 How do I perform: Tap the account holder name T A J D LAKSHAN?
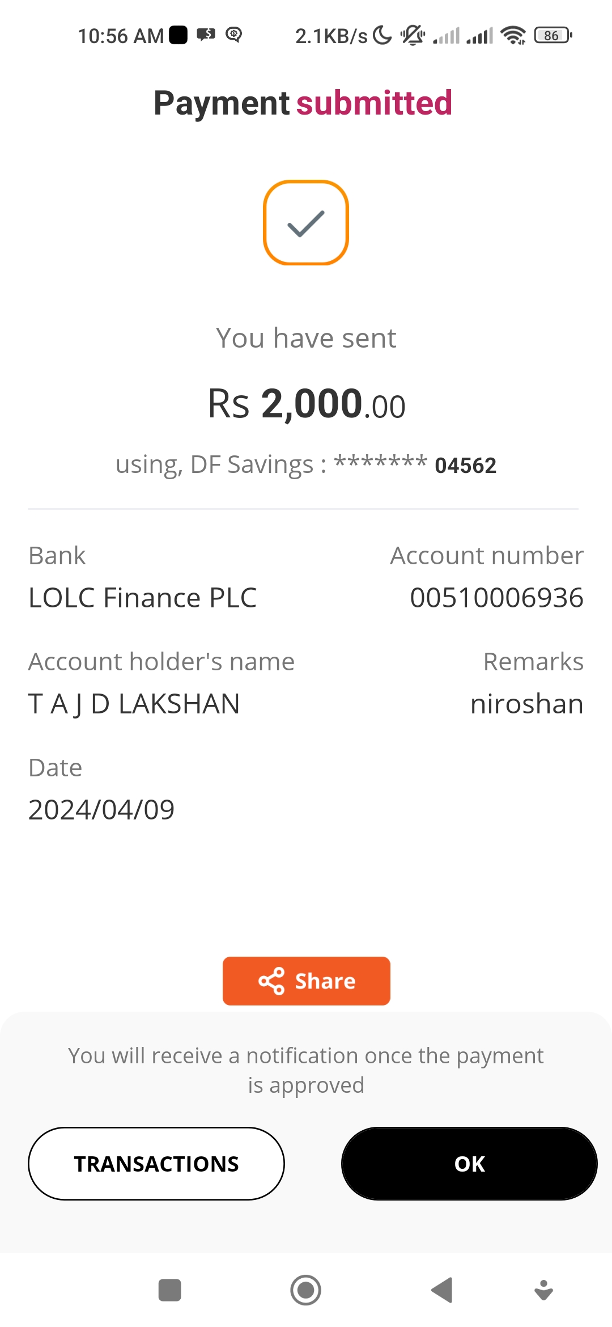pos(134,704)
